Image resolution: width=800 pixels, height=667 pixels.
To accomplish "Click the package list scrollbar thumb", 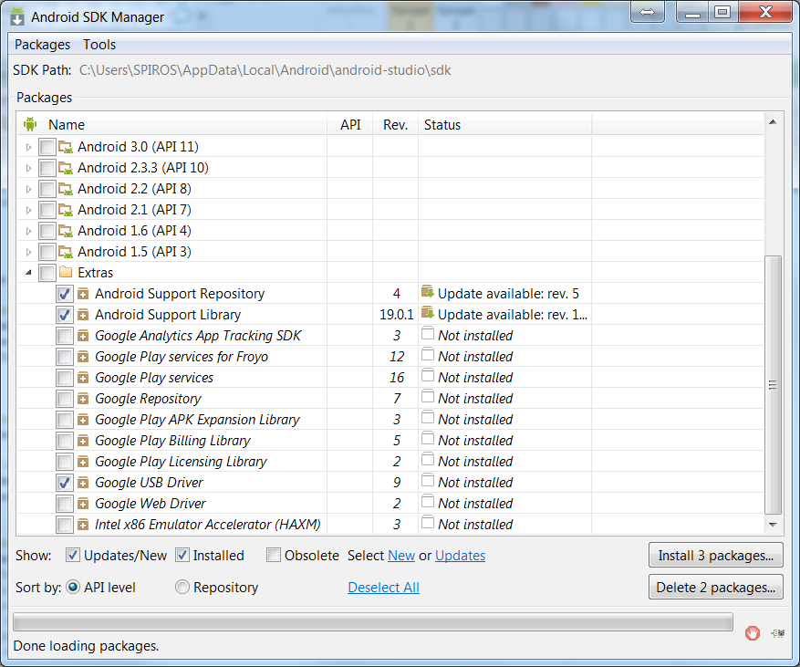I will [x=773, y=385].
